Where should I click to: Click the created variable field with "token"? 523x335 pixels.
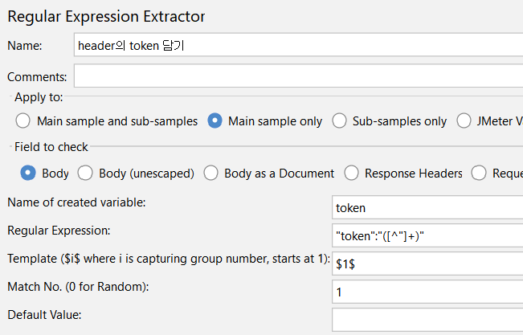426,207
